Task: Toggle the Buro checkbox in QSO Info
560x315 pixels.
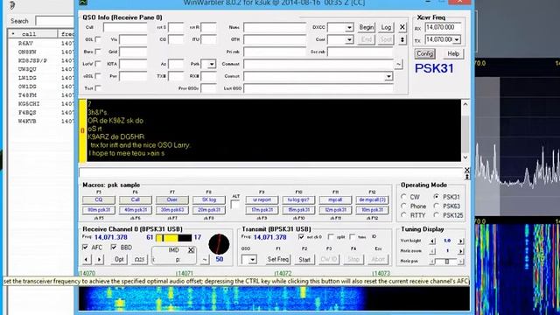Action: 98,52
